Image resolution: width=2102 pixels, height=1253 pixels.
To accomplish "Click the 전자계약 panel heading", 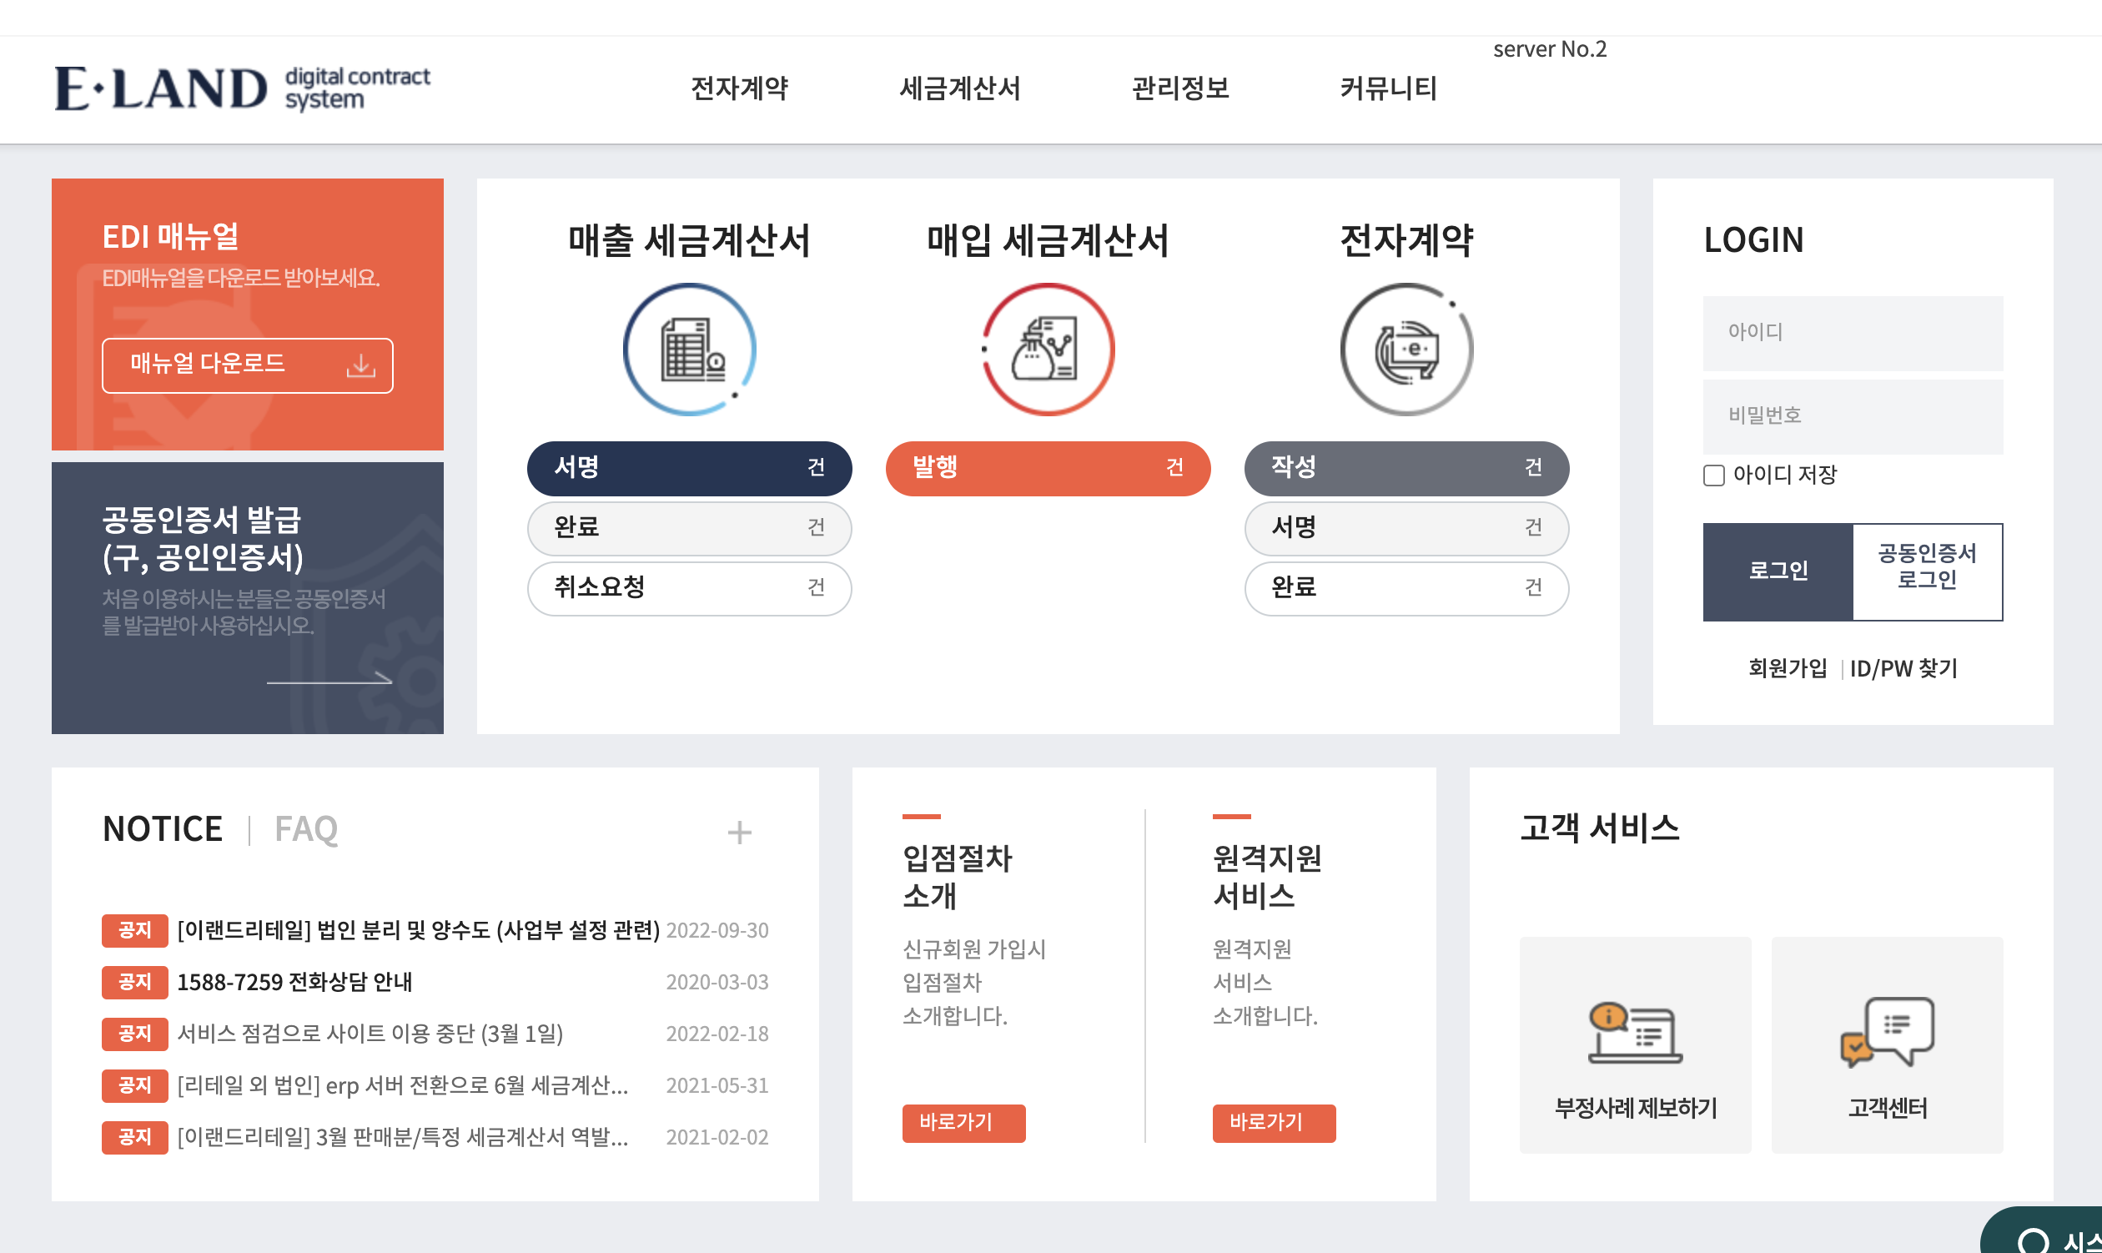I will click(1406, 240).
